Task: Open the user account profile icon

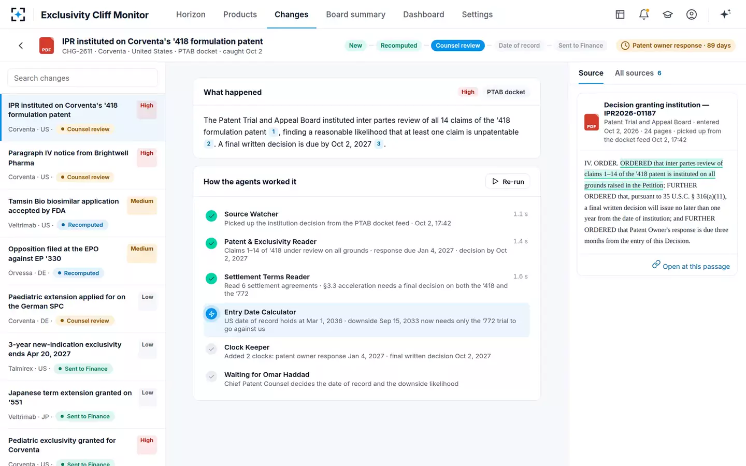Action: pos(692,14)
